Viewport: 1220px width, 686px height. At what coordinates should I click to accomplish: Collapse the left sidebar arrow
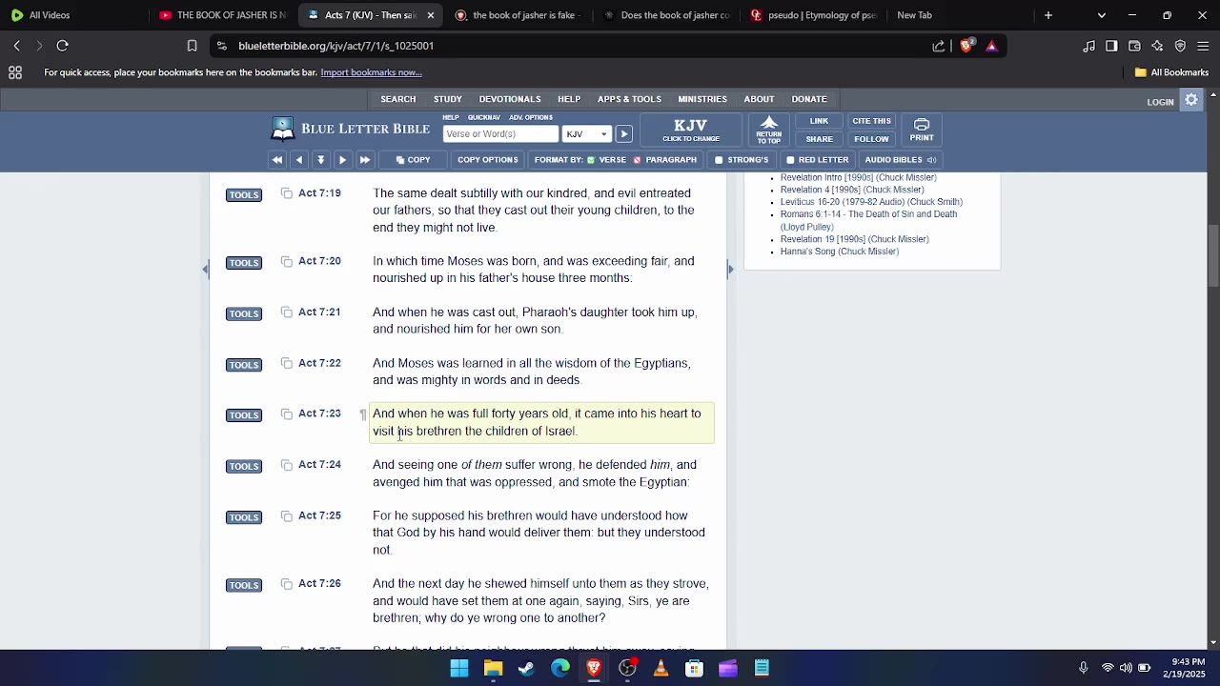point(205,270)
